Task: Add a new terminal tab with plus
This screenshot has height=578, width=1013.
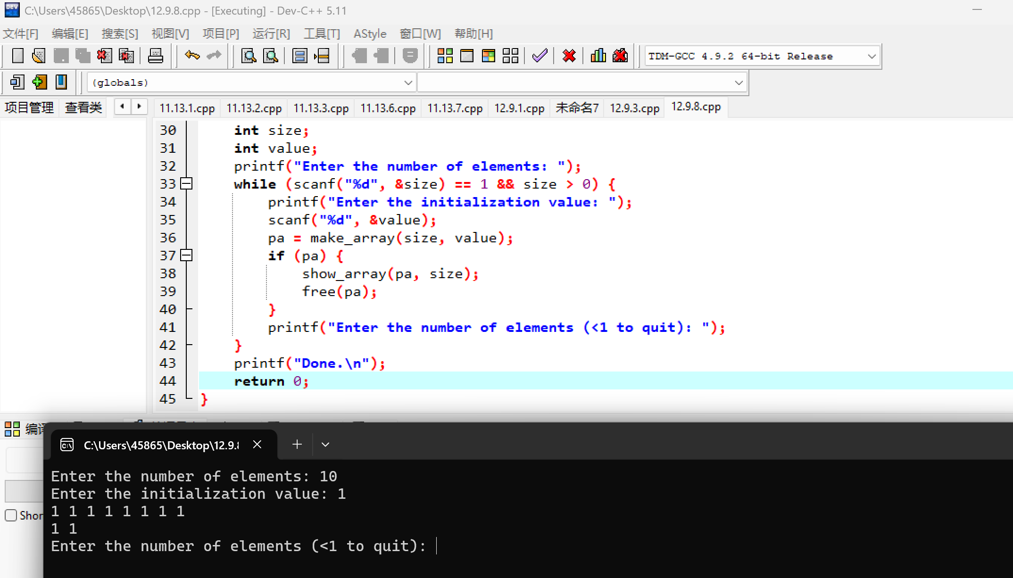Action: click(297, 445)
